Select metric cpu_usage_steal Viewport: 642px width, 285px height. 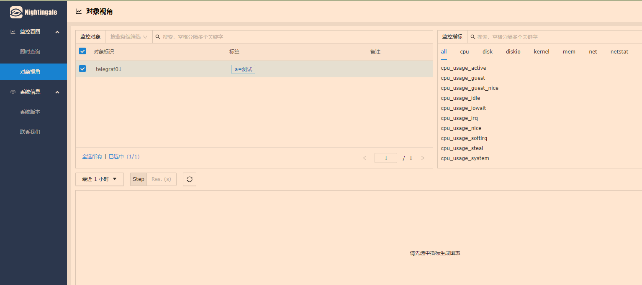[x=462, y=148]
